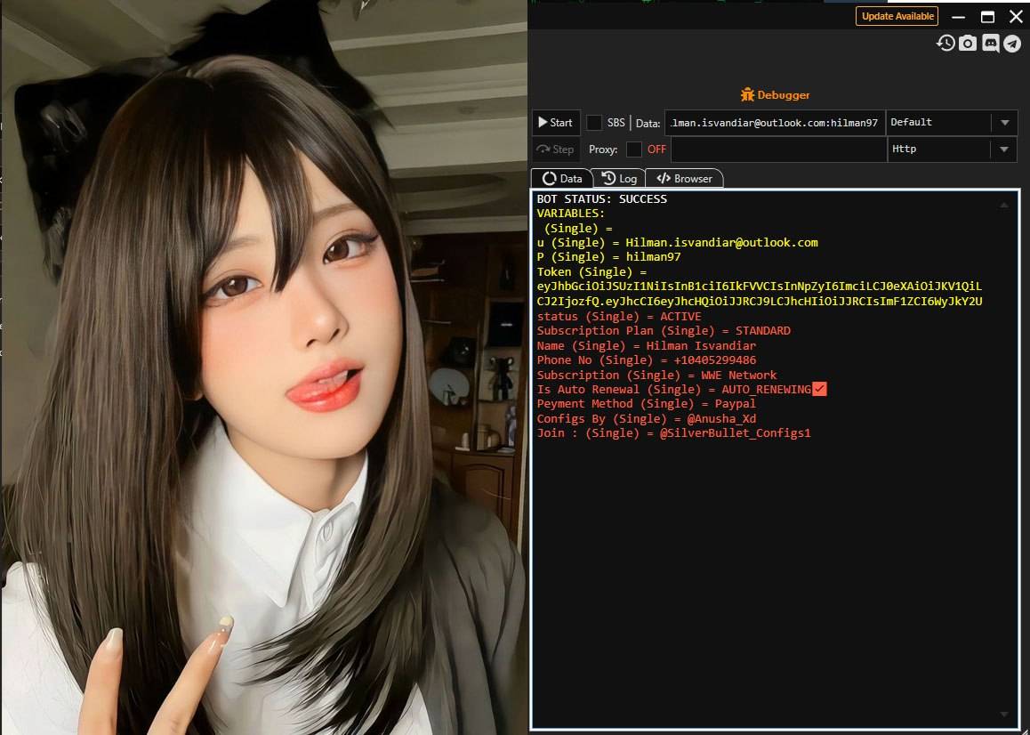Close the debugger window

[x=1016, y=17]
